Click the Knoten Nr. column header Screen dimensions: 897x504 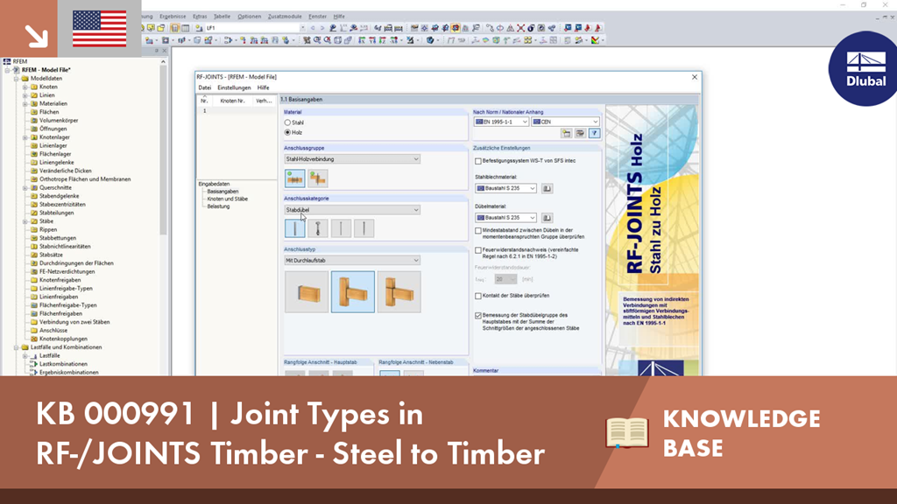pyautogui.click(x=233, y=101)
